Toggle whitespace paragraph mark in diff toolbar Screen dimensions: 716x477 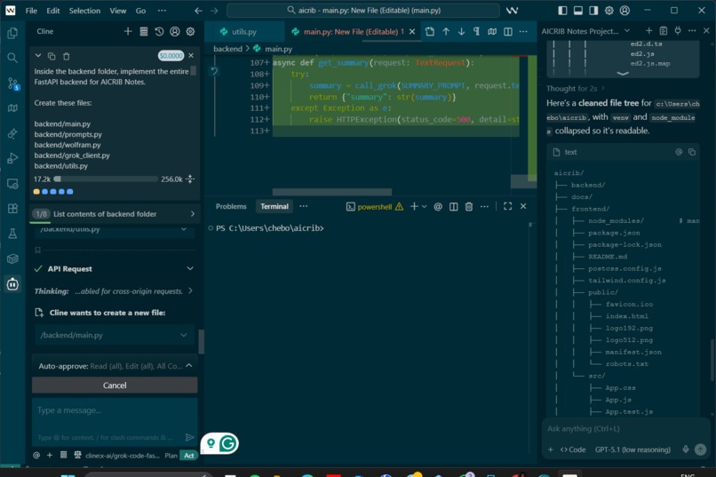477,31
